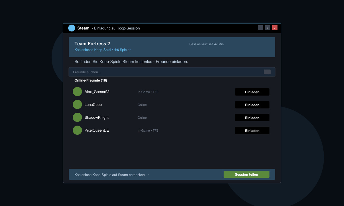Select the Alex_Gamer92 friend name
The width and height of the screenshot is (344, 206).
pyautogui.click(x=97, y=92)
